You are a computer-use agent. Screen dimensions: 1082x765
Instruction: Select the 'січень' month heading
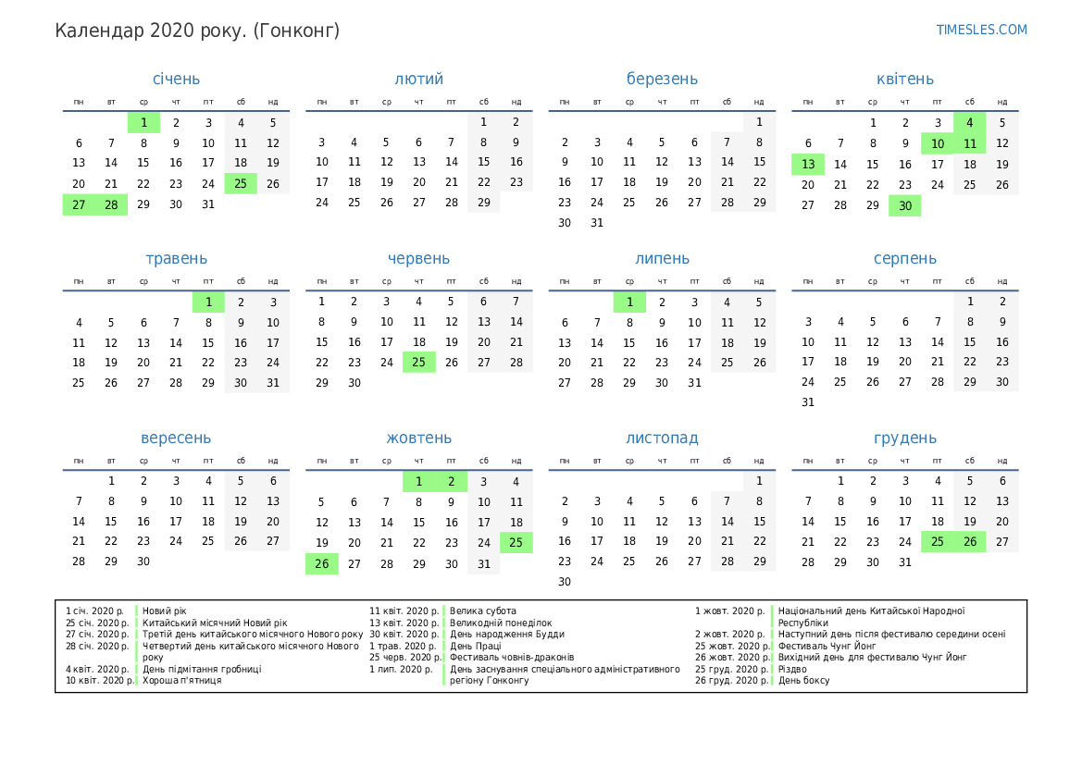coord(176,79)
